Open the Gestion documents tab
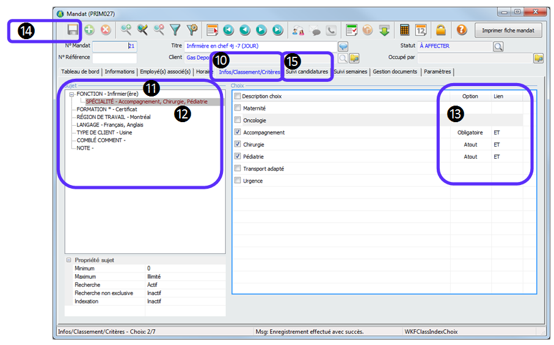This screenshot has width=554, height=345. tap(395, 71)
